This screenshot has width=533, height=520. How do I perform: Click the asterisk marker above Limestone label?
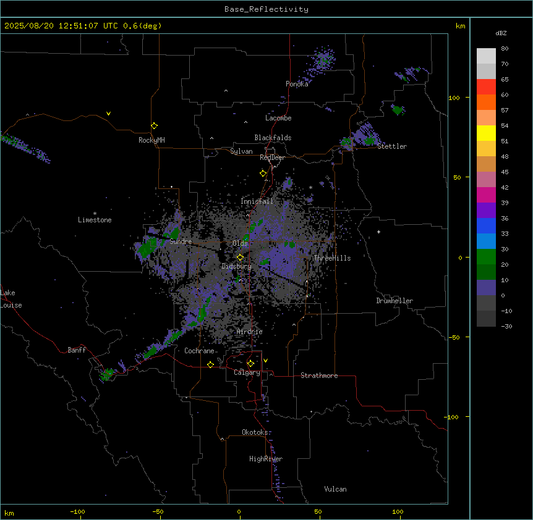pyautogui.click(x=95, y=214)
